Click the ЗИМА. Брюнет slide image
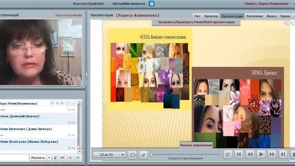 click(x=238, y=107)
